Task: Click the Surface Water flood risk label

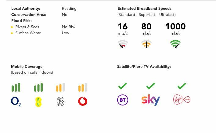Action: coord(28,33)
